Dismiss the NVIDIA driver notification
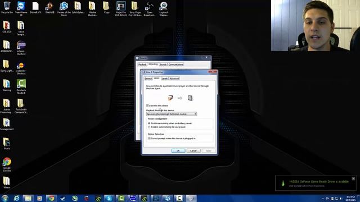 (353, 178)
